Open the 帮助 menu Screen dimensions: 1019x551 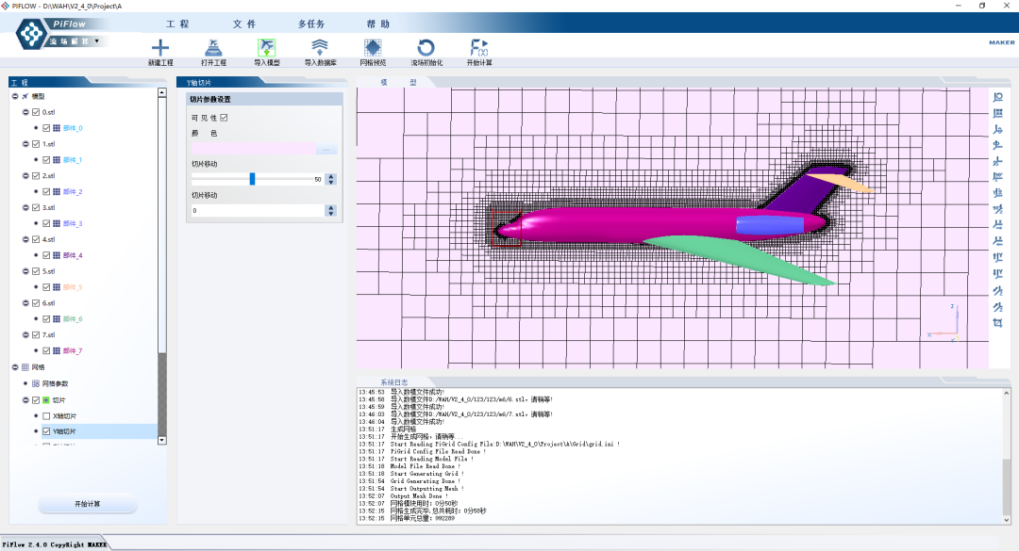coord(377,24)
